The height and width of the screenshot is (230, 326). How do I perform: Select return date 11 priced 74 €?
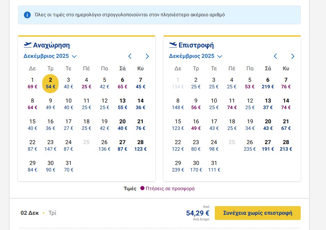[x=232, y=104]
